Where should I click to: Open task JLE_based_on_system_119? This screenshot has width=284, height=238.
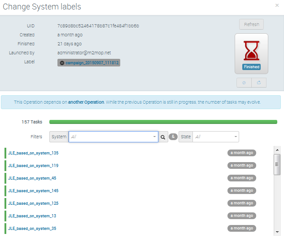[33, 166]
